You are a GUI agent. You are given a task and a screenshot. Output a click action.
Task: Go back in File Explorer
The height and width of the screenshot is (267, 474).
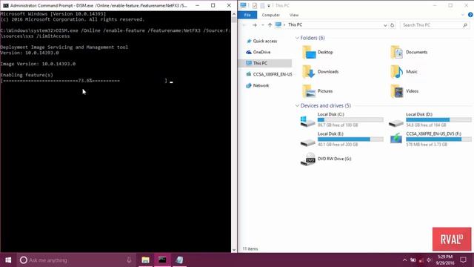point(244,24)
